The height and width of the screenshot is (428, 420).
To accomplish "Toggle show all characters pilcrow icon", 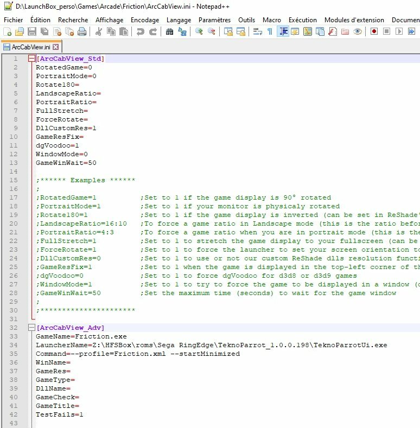I will (x=270, y=32).
